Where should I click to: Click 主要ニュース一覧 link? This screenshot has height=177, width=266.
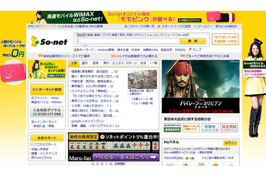point(143,99)
